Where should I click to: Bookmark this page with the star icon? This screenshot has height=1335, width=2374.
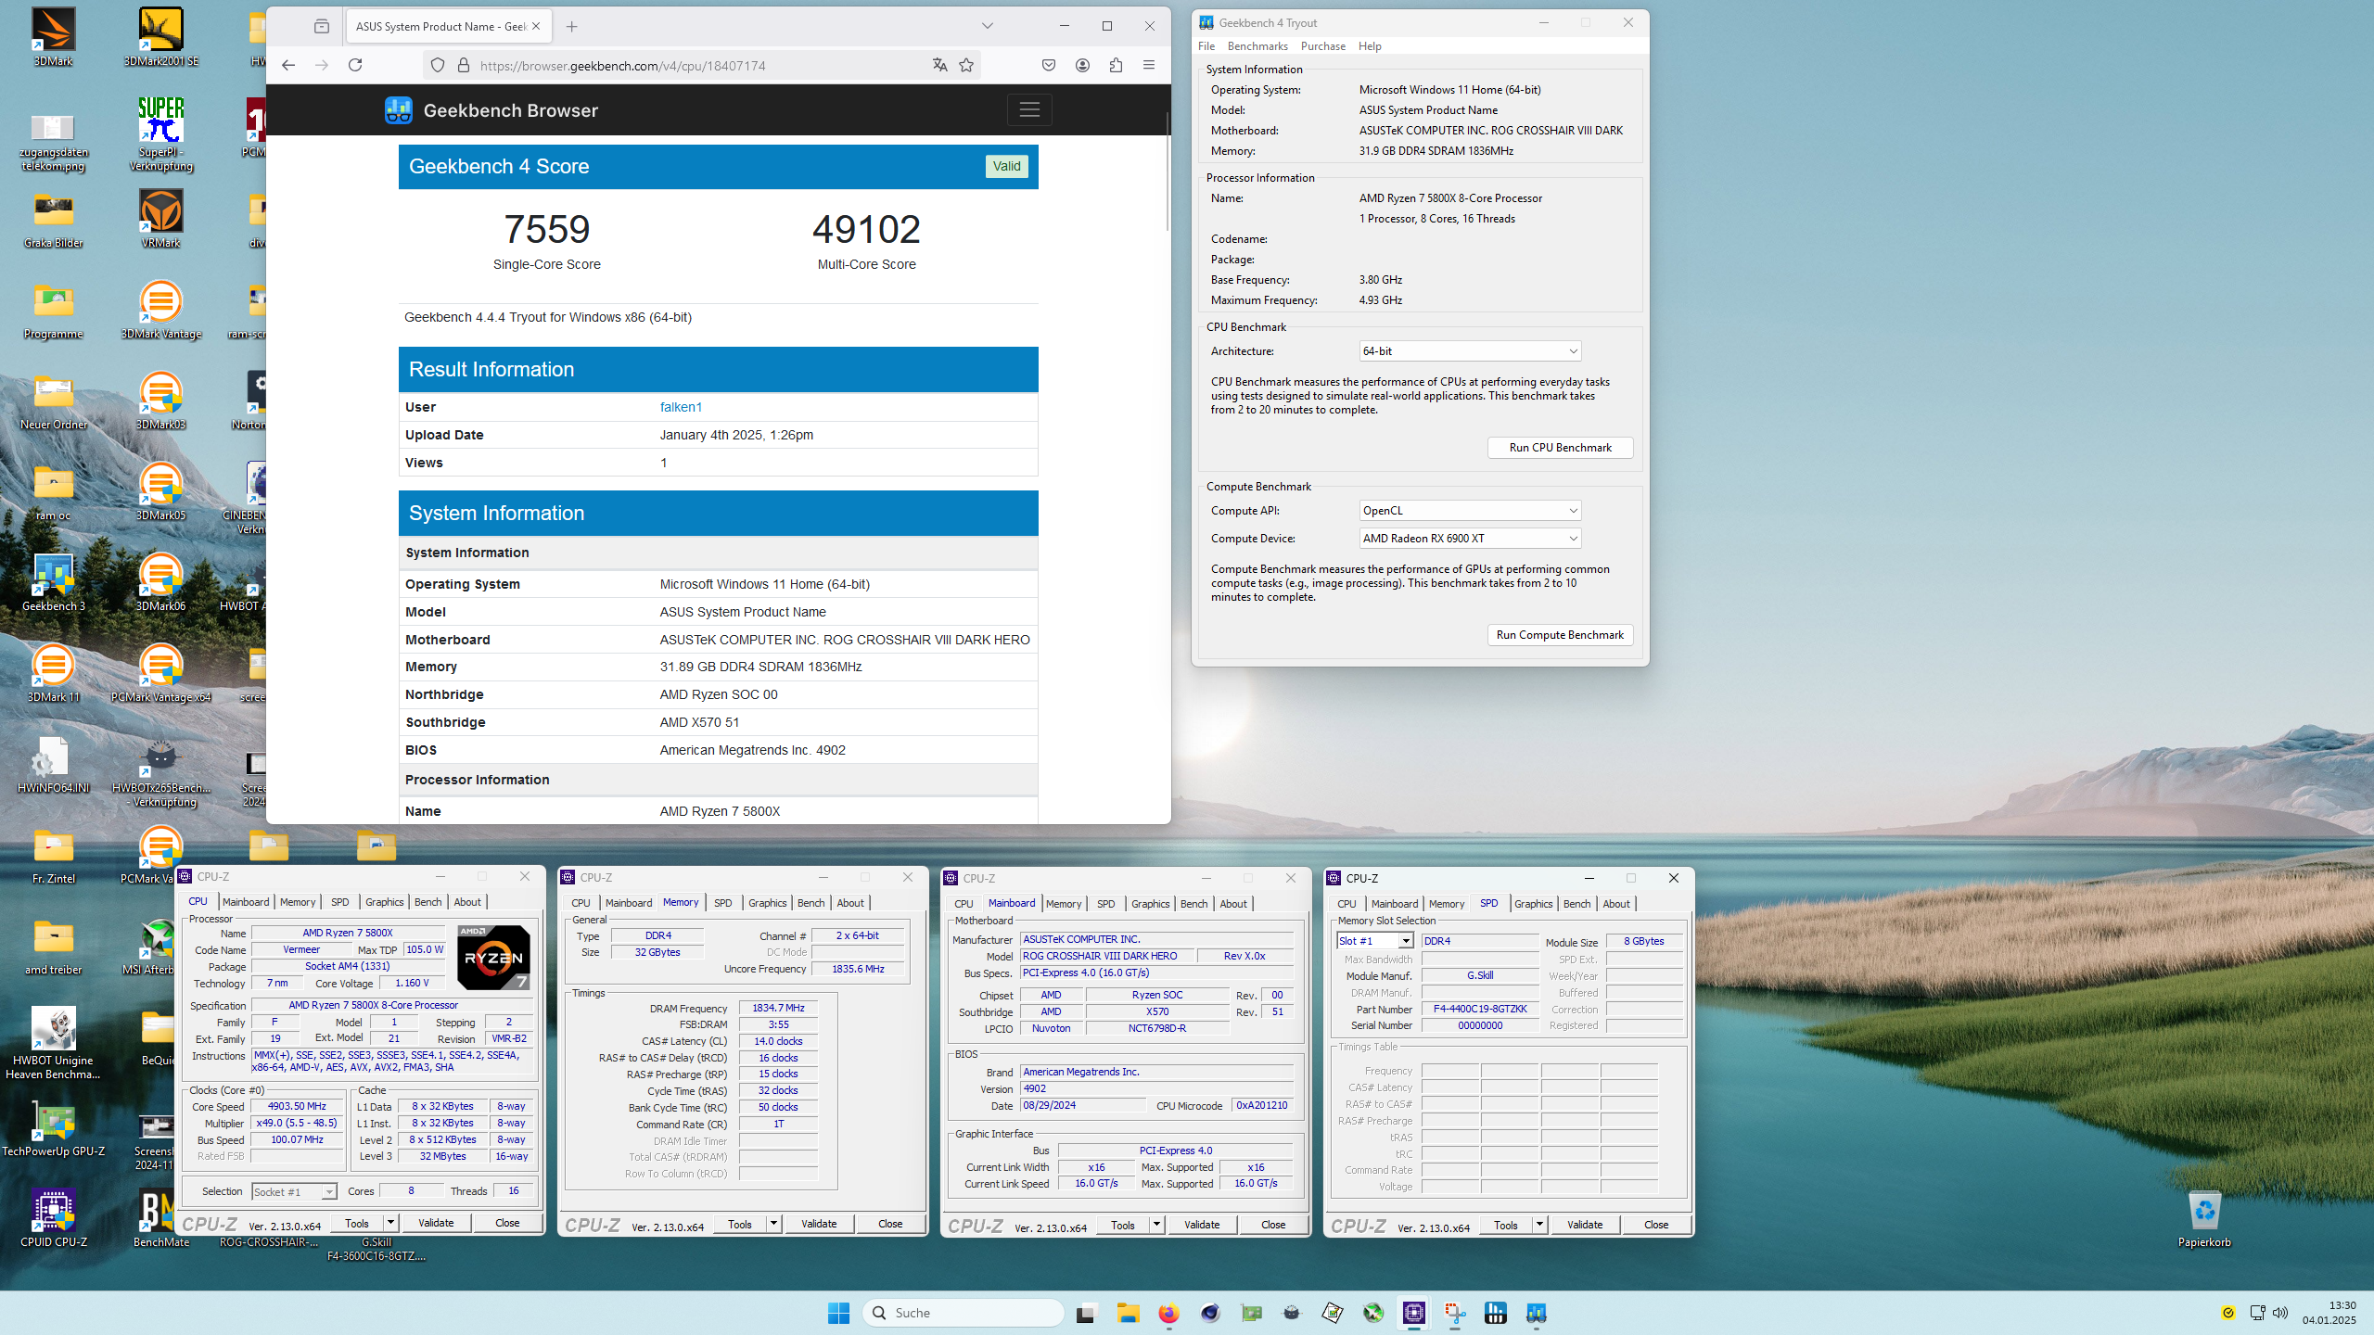pos(966,65)
